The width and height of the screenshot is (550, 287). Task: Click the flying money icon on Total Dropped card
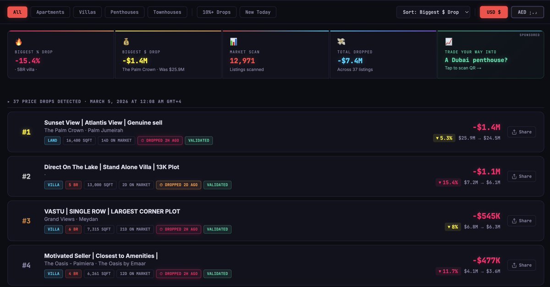341,42
